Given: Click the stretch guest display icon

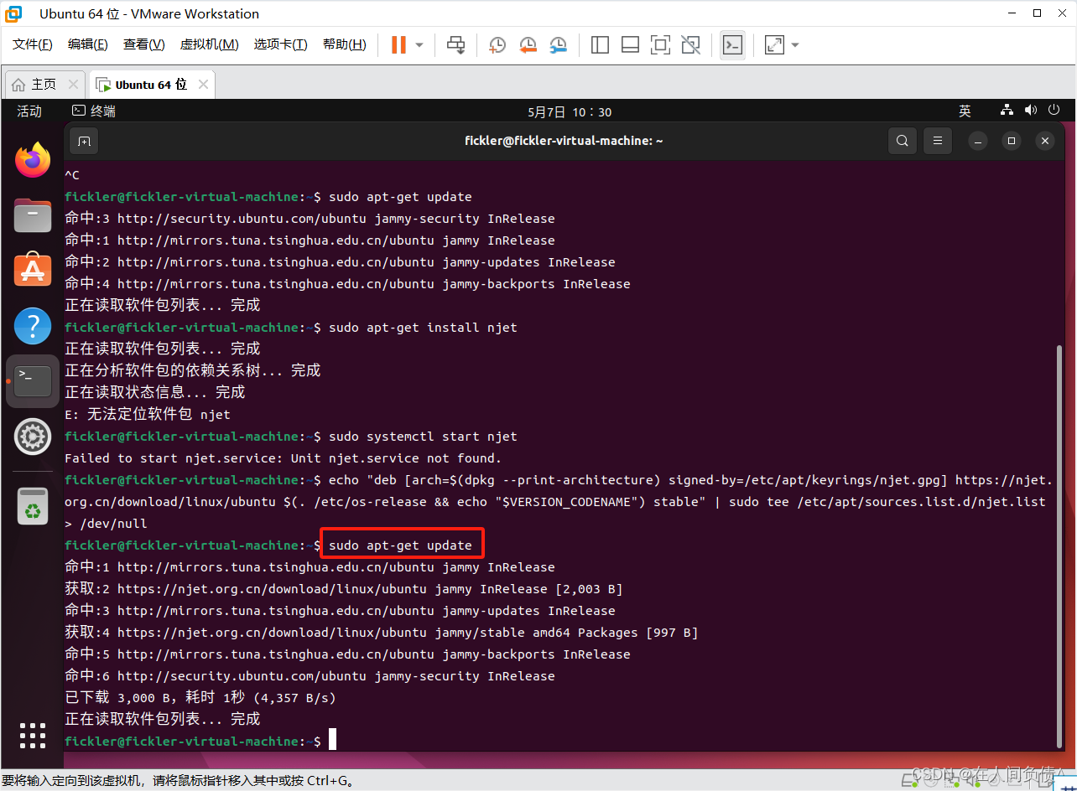Looking at the screenshot, I should click(774, 44).
